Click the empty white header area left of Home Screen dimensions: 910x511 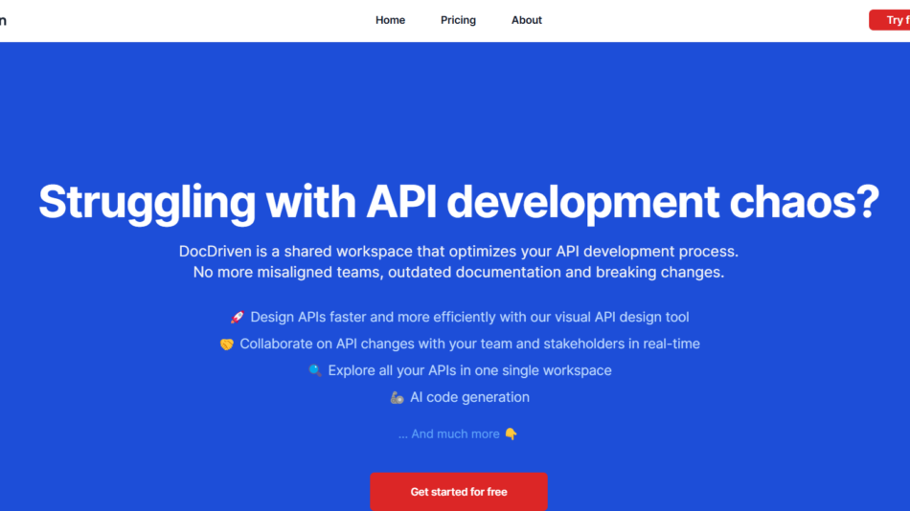192,20
